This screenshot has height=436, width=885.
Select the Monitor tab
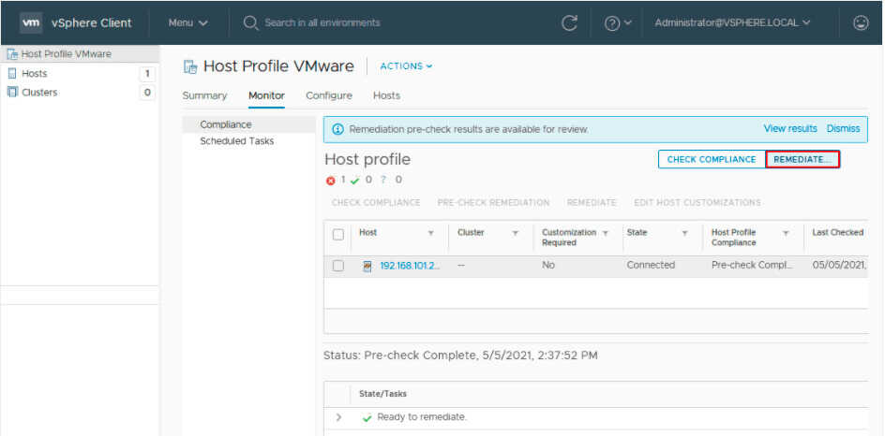tap(266, 95)
